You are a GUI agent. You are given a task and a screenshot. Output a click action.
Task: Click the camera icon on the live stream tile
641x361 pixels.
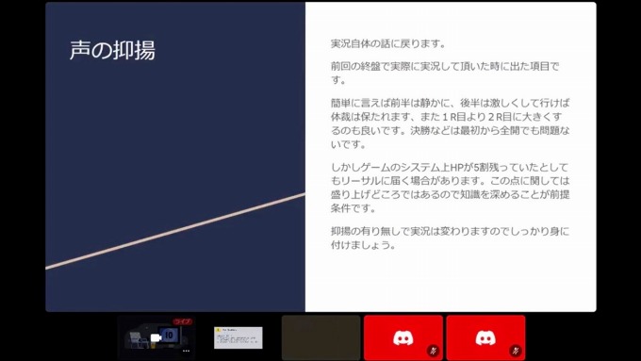156,337
